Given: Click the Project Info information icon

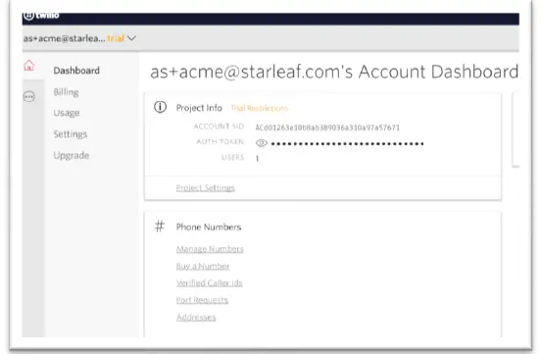Looking at the screenshot, I should 160,107.
